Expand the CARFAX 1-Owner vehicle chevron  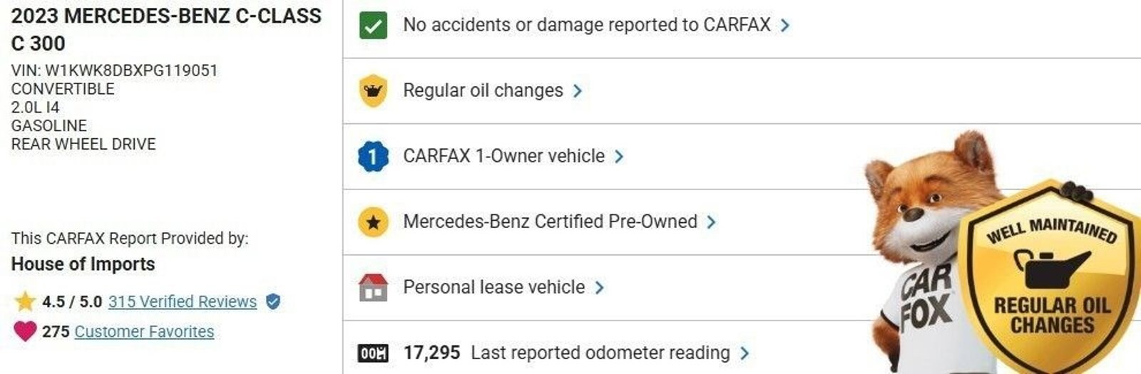click(x=619, y=157)
